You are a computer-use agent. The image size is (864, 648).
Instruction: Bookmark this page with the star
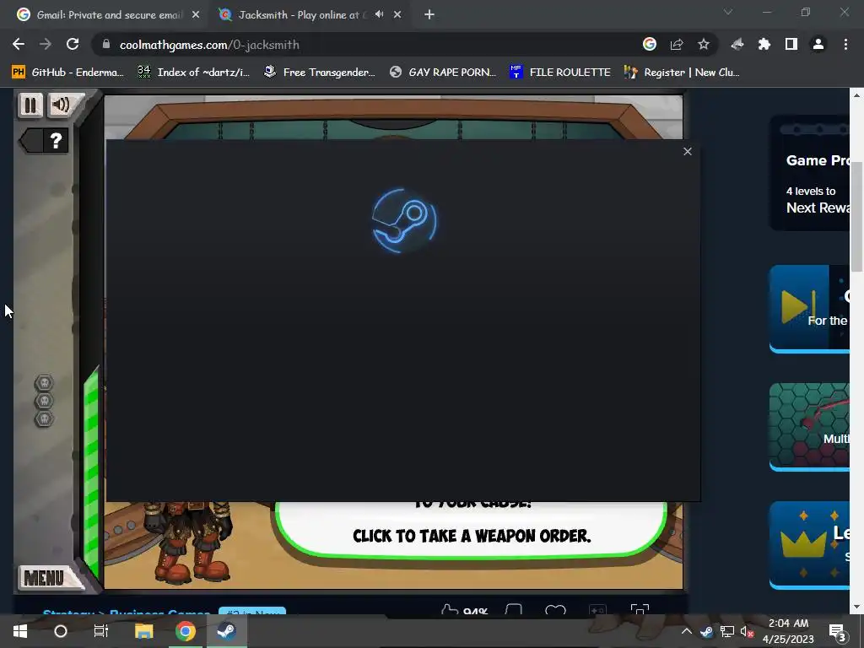point(704,44)
